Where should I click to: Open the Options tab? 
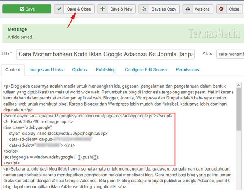79,70
